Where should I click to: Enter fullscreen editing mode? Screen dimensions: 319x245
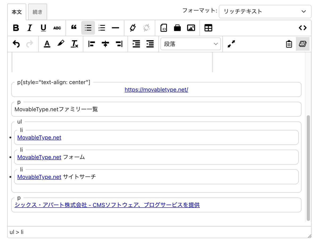point(231,44)
